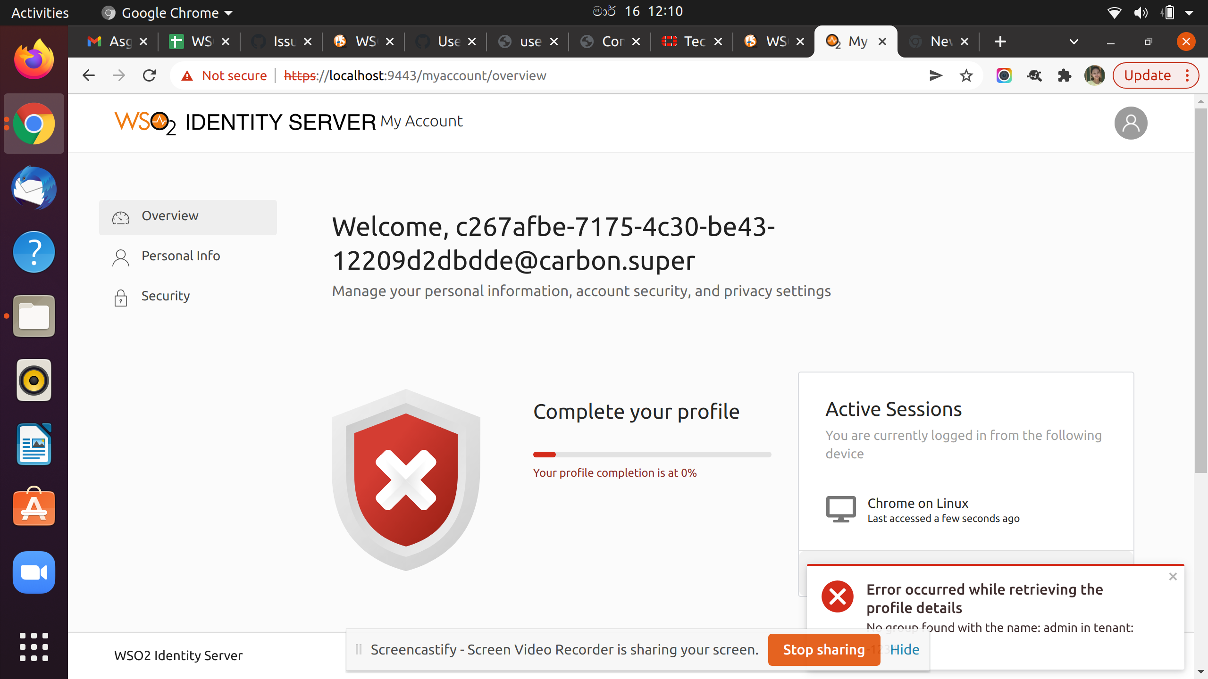The height and width of the screenshot is (679, 1208).
Task: Open the Personal Info section
Action: [180, 256]
